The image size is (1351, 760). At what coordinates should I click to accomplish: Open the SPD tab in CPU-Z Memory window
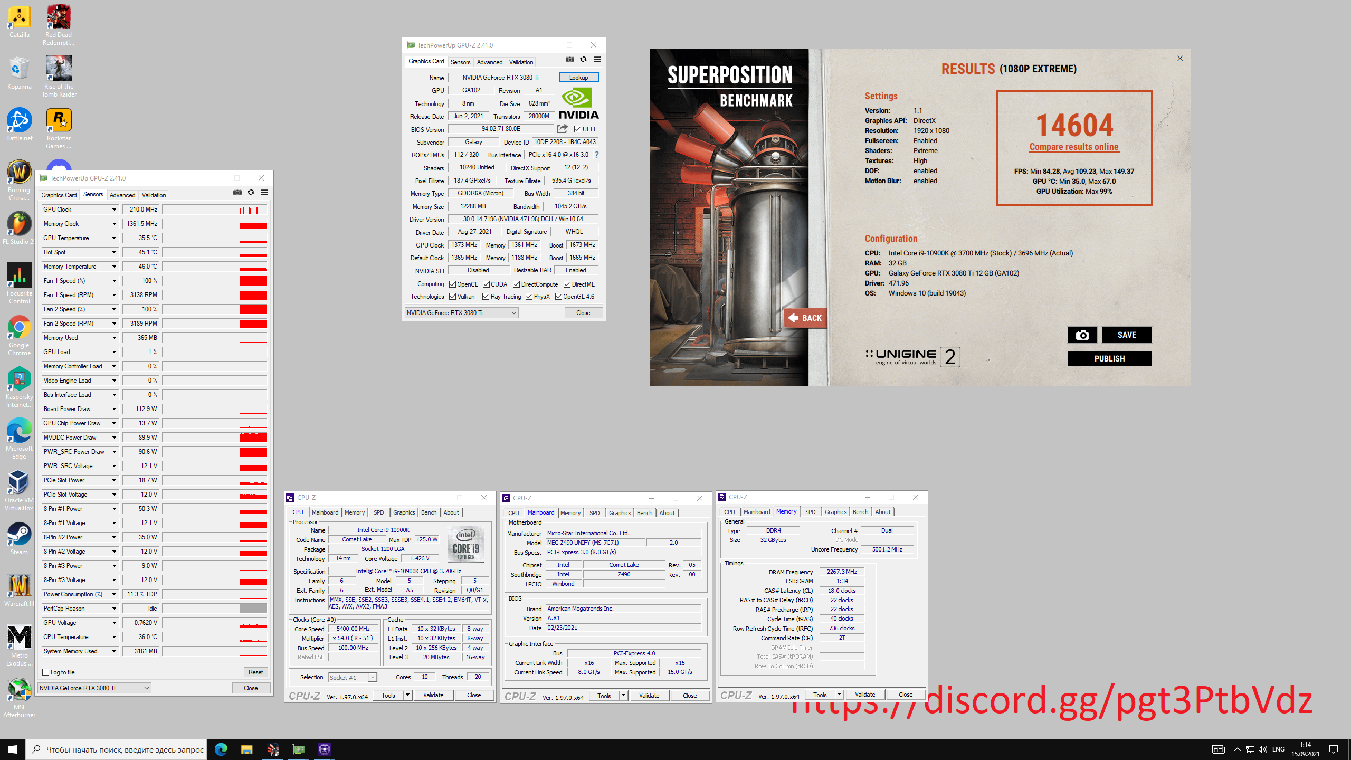810,512
